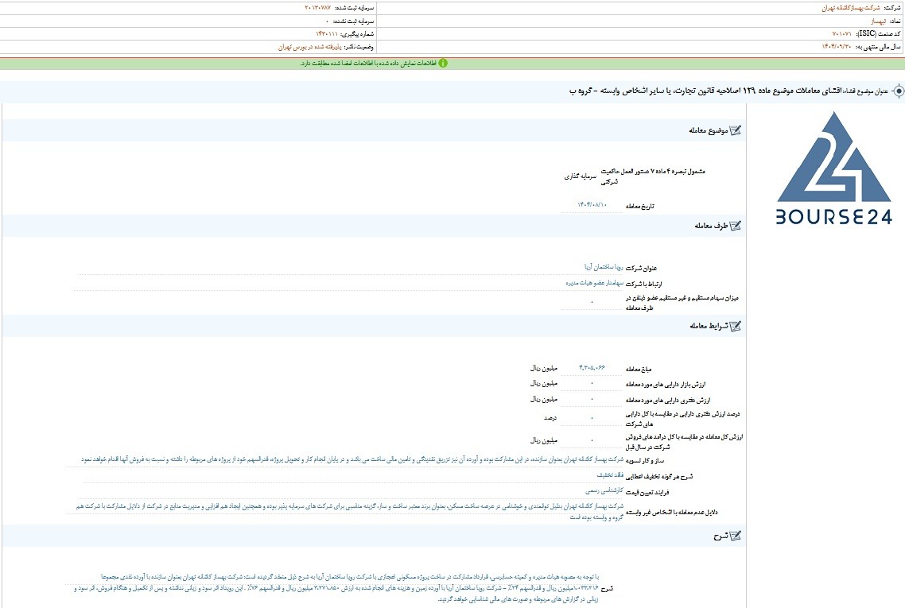
Task: Click the transaction date value ۱۴۰۴/۰۸/۱۰
Action: point(592,205)
